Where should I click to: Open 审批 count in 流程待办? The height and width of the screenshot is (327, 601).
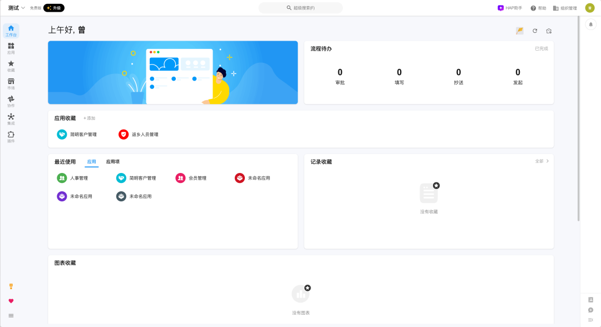[x=340, y=76]
